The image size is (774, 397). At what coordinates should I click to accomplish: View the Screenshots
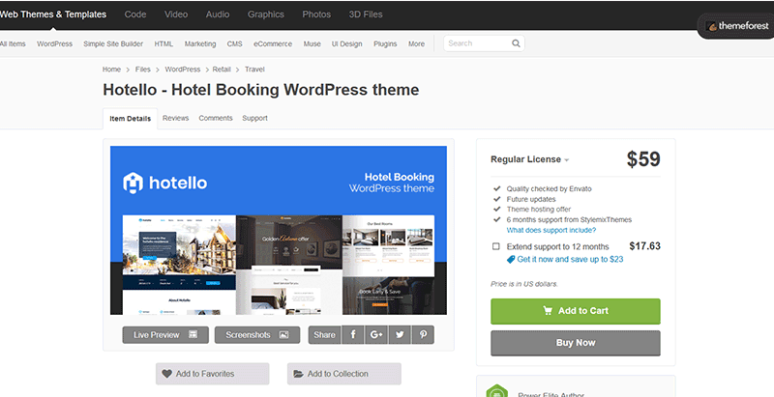(257, 335)
